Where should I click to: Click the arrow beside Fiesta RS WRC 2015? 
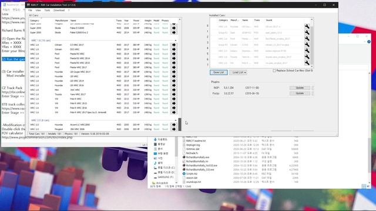174,63
